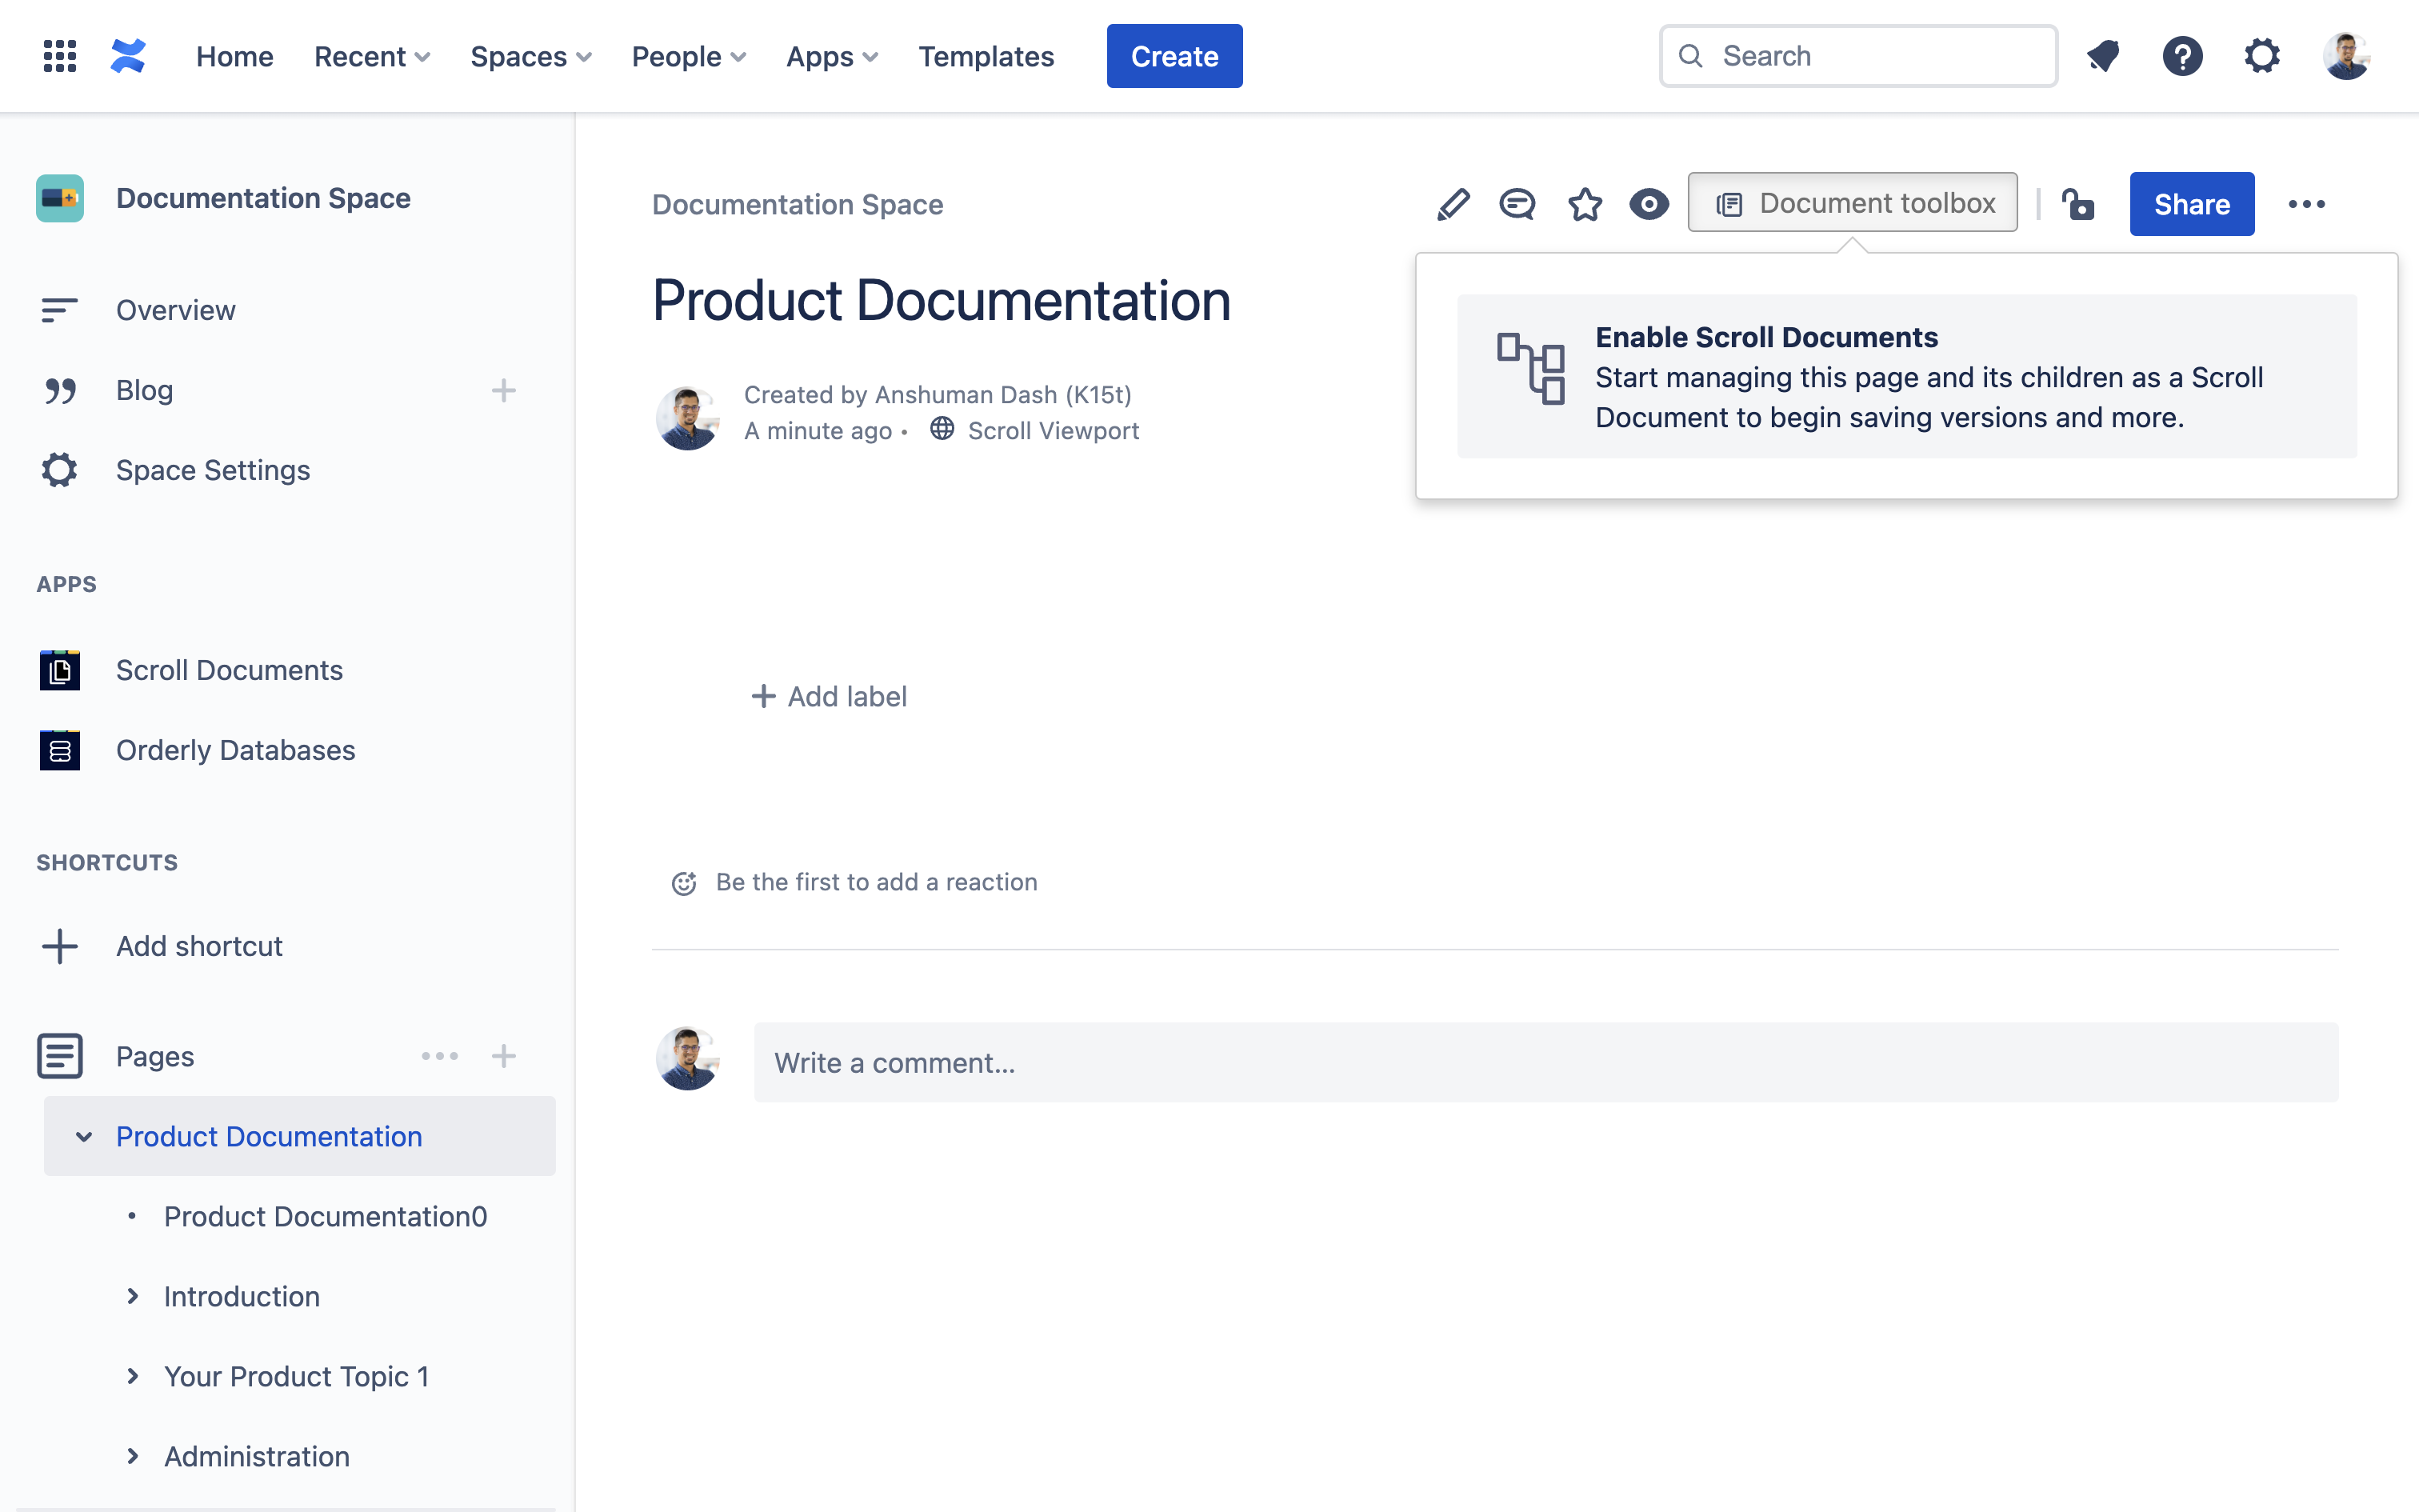Open Orderly Databases app in sidebar
The height and width of the screenshot is (1512, 2419).
(x=235, y=750)
